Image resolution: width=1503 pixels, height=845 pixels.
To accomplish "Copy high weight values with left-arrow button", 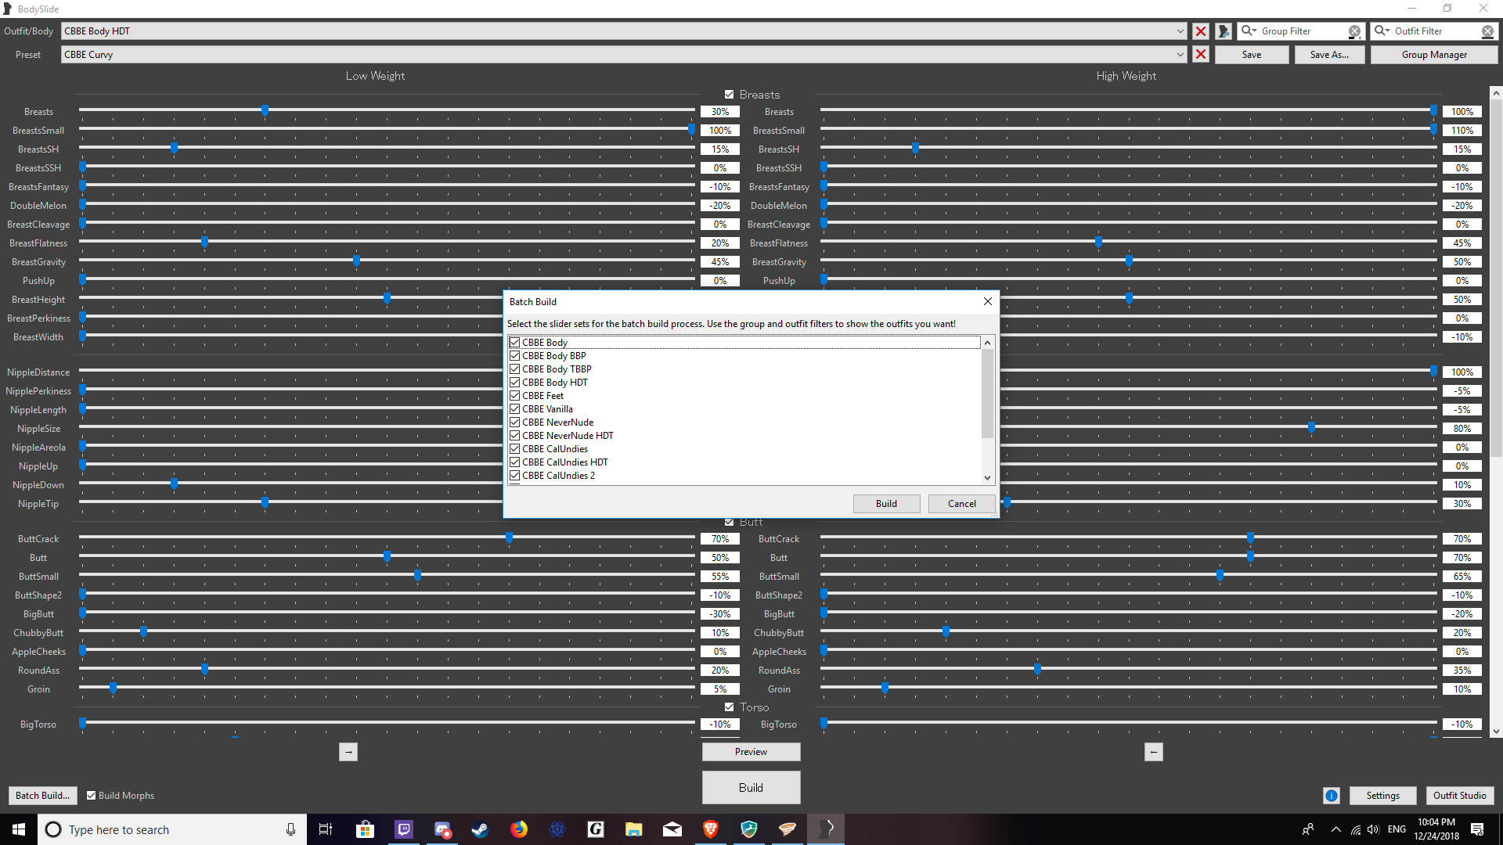I will click(1153, 752).
